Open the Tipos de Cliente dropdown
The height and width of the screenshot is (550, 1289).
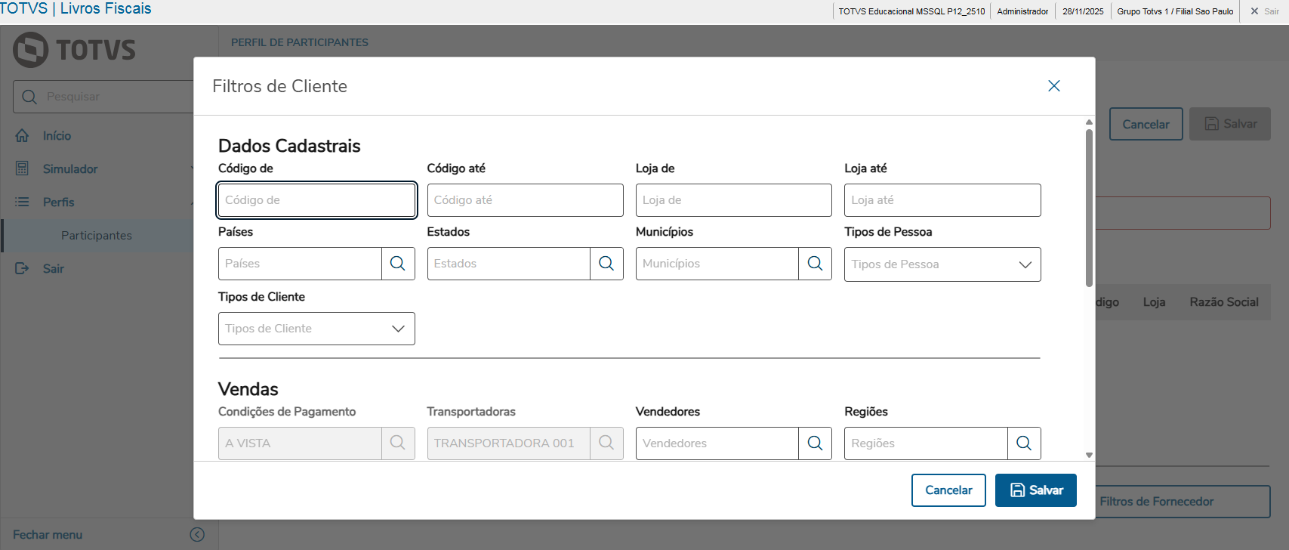pyautogui.click(x=398, y=329)
